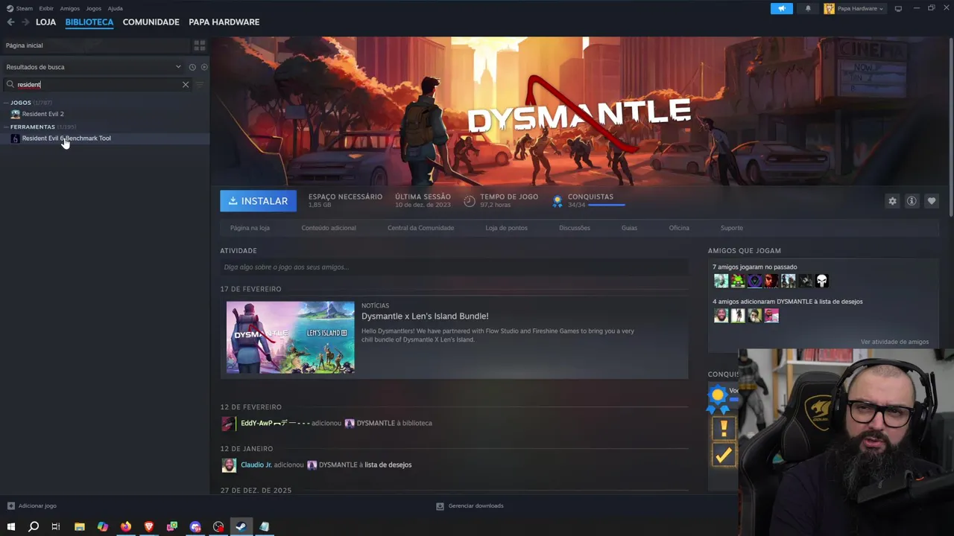Open the notifications bell
The width and height of the screenshot is (954, 536).
point(808,8)
